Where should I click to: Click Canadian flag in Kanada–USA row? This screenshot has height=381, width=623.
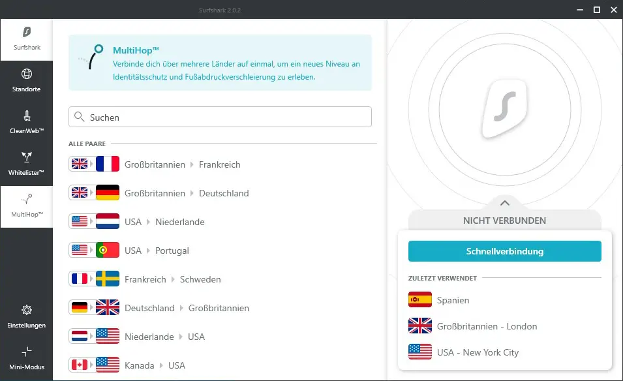point(80,365)
